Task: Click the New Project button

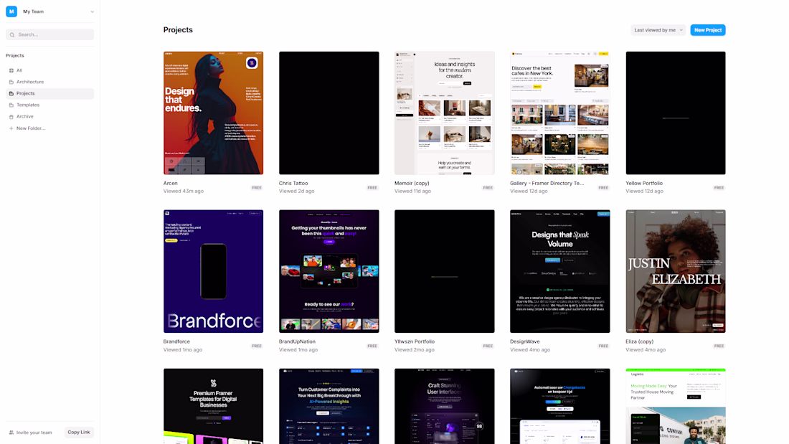Action: click(x=707, y=30)
